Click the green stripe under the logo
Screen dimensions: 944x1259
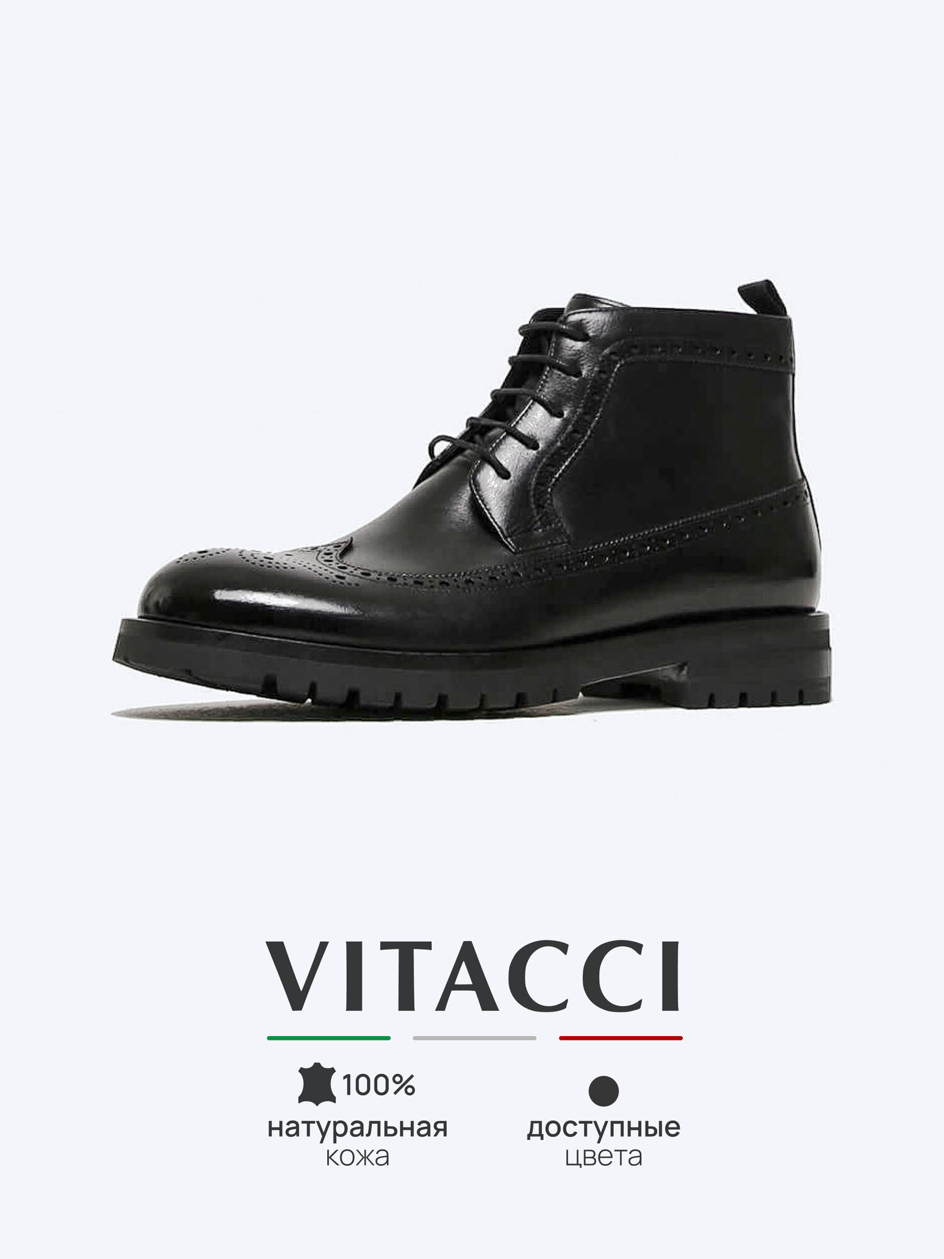329,1038
